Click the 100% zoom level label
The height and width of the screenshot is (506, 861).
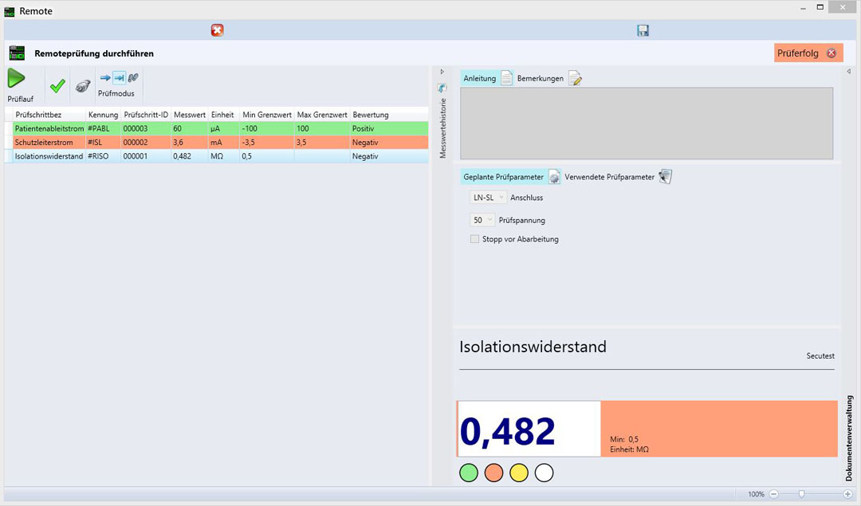(756, 494)
